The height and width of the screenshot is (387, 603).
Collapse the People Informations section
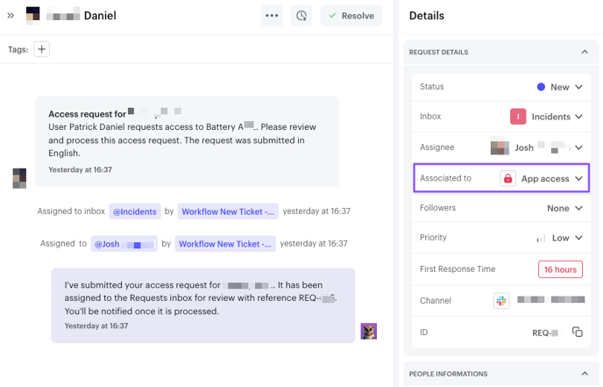585,374
